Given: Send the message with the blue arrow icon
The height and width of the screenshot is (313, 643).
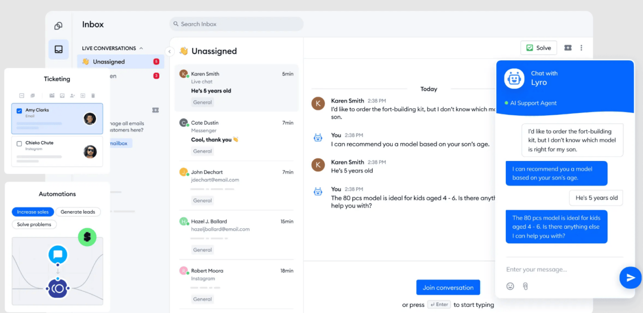Looking at the screenshot, I should click(x=630, y=277).
